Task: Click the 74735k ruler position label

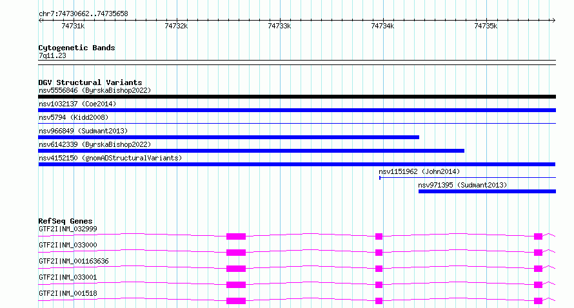Action: coord(486,26)
